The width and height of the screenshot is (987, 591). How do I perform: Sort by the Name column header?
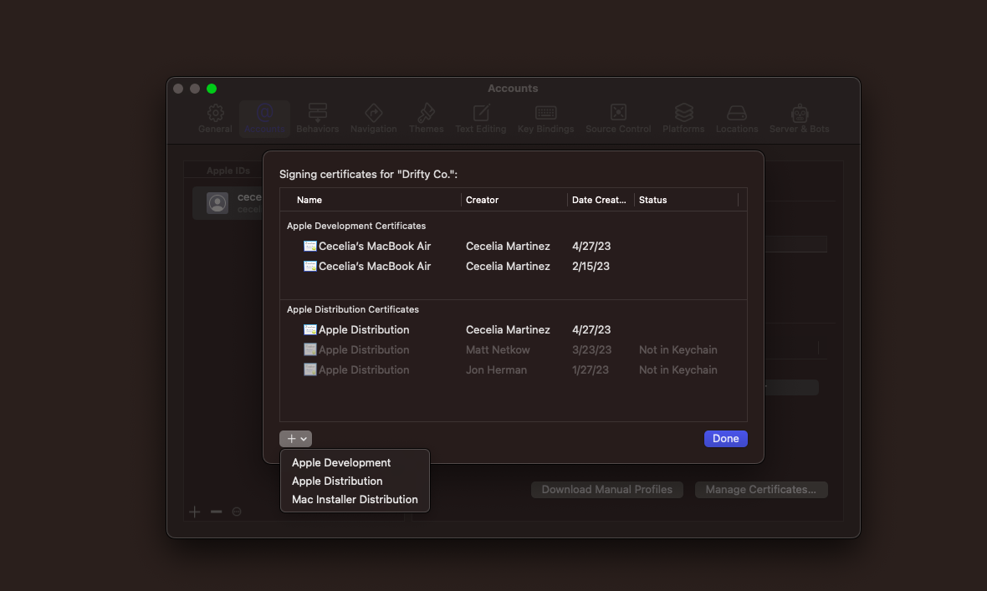tap(309, 200)
